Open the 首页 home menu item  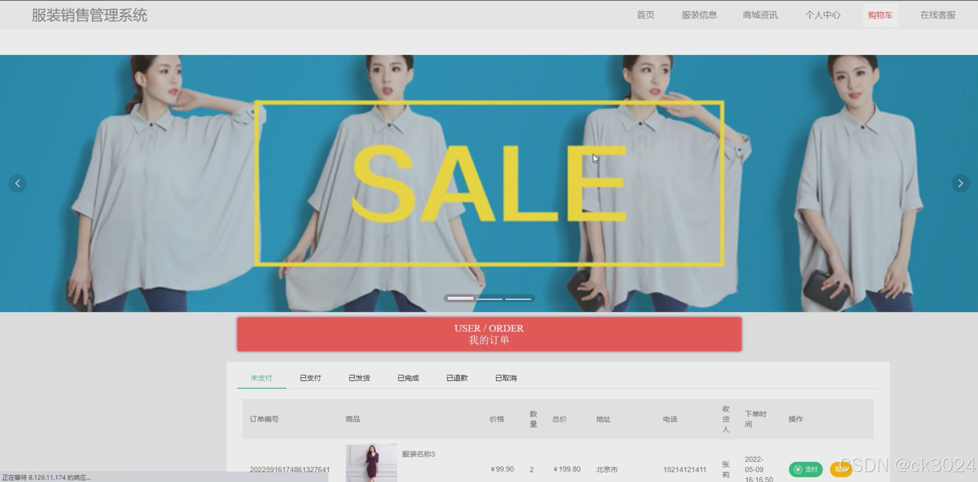click(x=645, y=15)
